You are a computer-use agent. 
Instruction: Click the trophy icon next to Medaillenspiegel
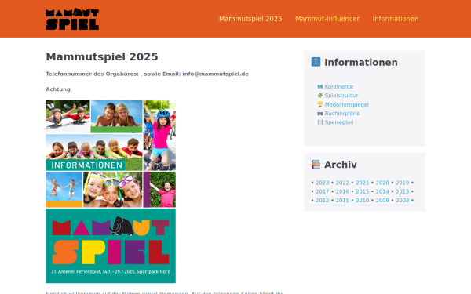[x=320, y=104]
